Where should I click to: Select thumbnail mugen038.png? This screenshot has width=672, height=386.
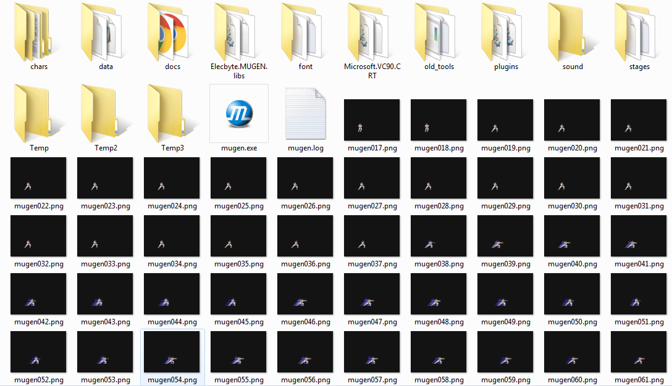[x=439, y=236]
